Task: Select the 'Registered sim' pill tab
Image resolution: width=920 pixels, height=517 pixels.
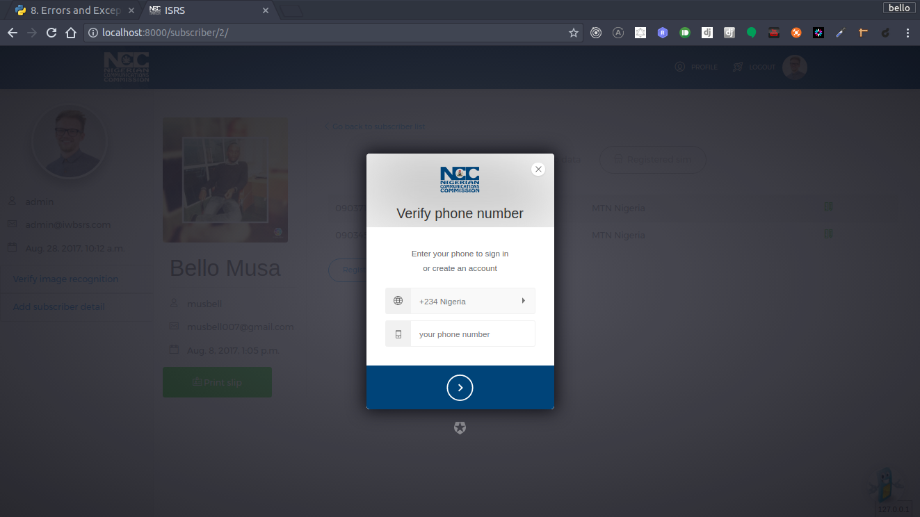Action: click(x=652, y=159)
